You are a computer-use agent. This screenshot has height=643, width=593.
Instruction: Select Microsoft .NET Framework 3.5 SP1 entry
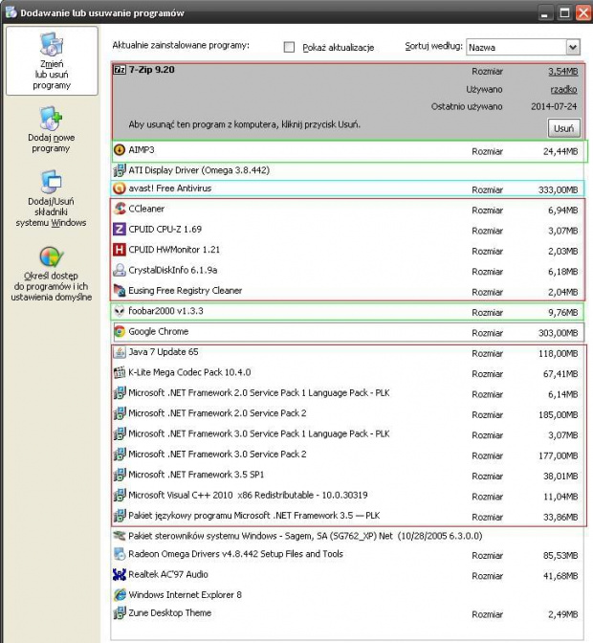(x=348, y=475)
